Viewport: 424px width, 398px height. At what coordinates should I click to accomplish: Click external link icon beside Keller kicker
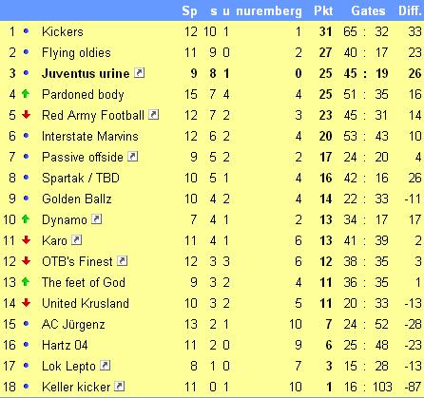[120, 387]
